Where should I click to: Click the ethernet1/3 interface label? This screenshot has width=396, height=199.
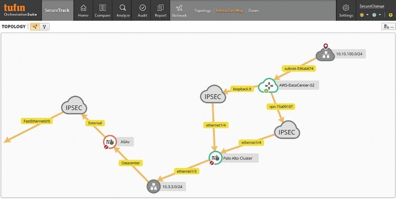coord(187,171)
